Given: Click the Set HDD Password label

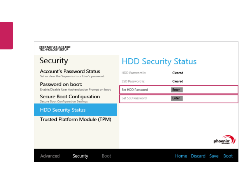Looking at the screenshot, I should point(135,90).
